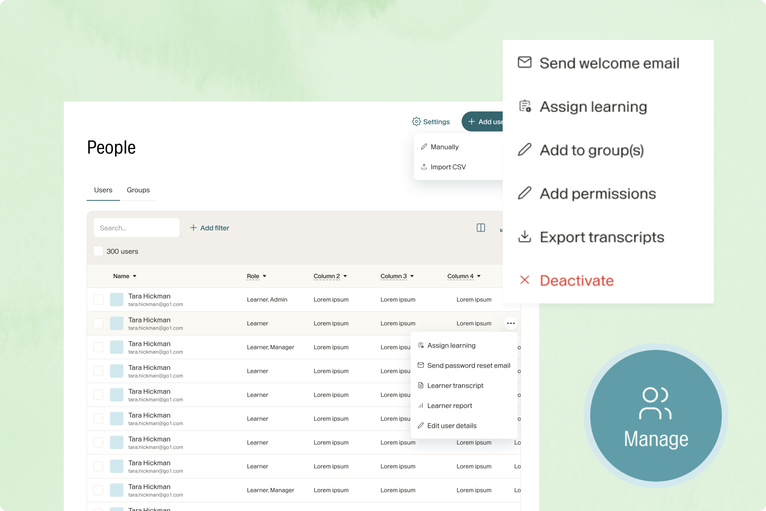The width and height of the screenshot is (766, 511).
Task: Check the Learner, Admin row checkbox
Action: (x=98, y=300)
